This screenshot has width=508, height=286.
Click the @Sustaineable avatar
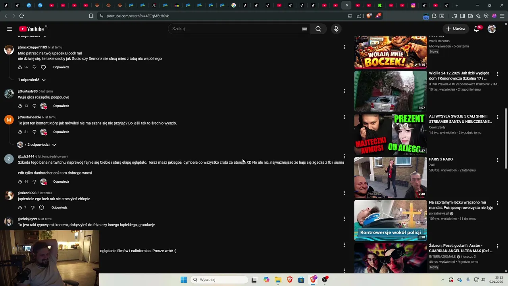click(x=9, y=120)
